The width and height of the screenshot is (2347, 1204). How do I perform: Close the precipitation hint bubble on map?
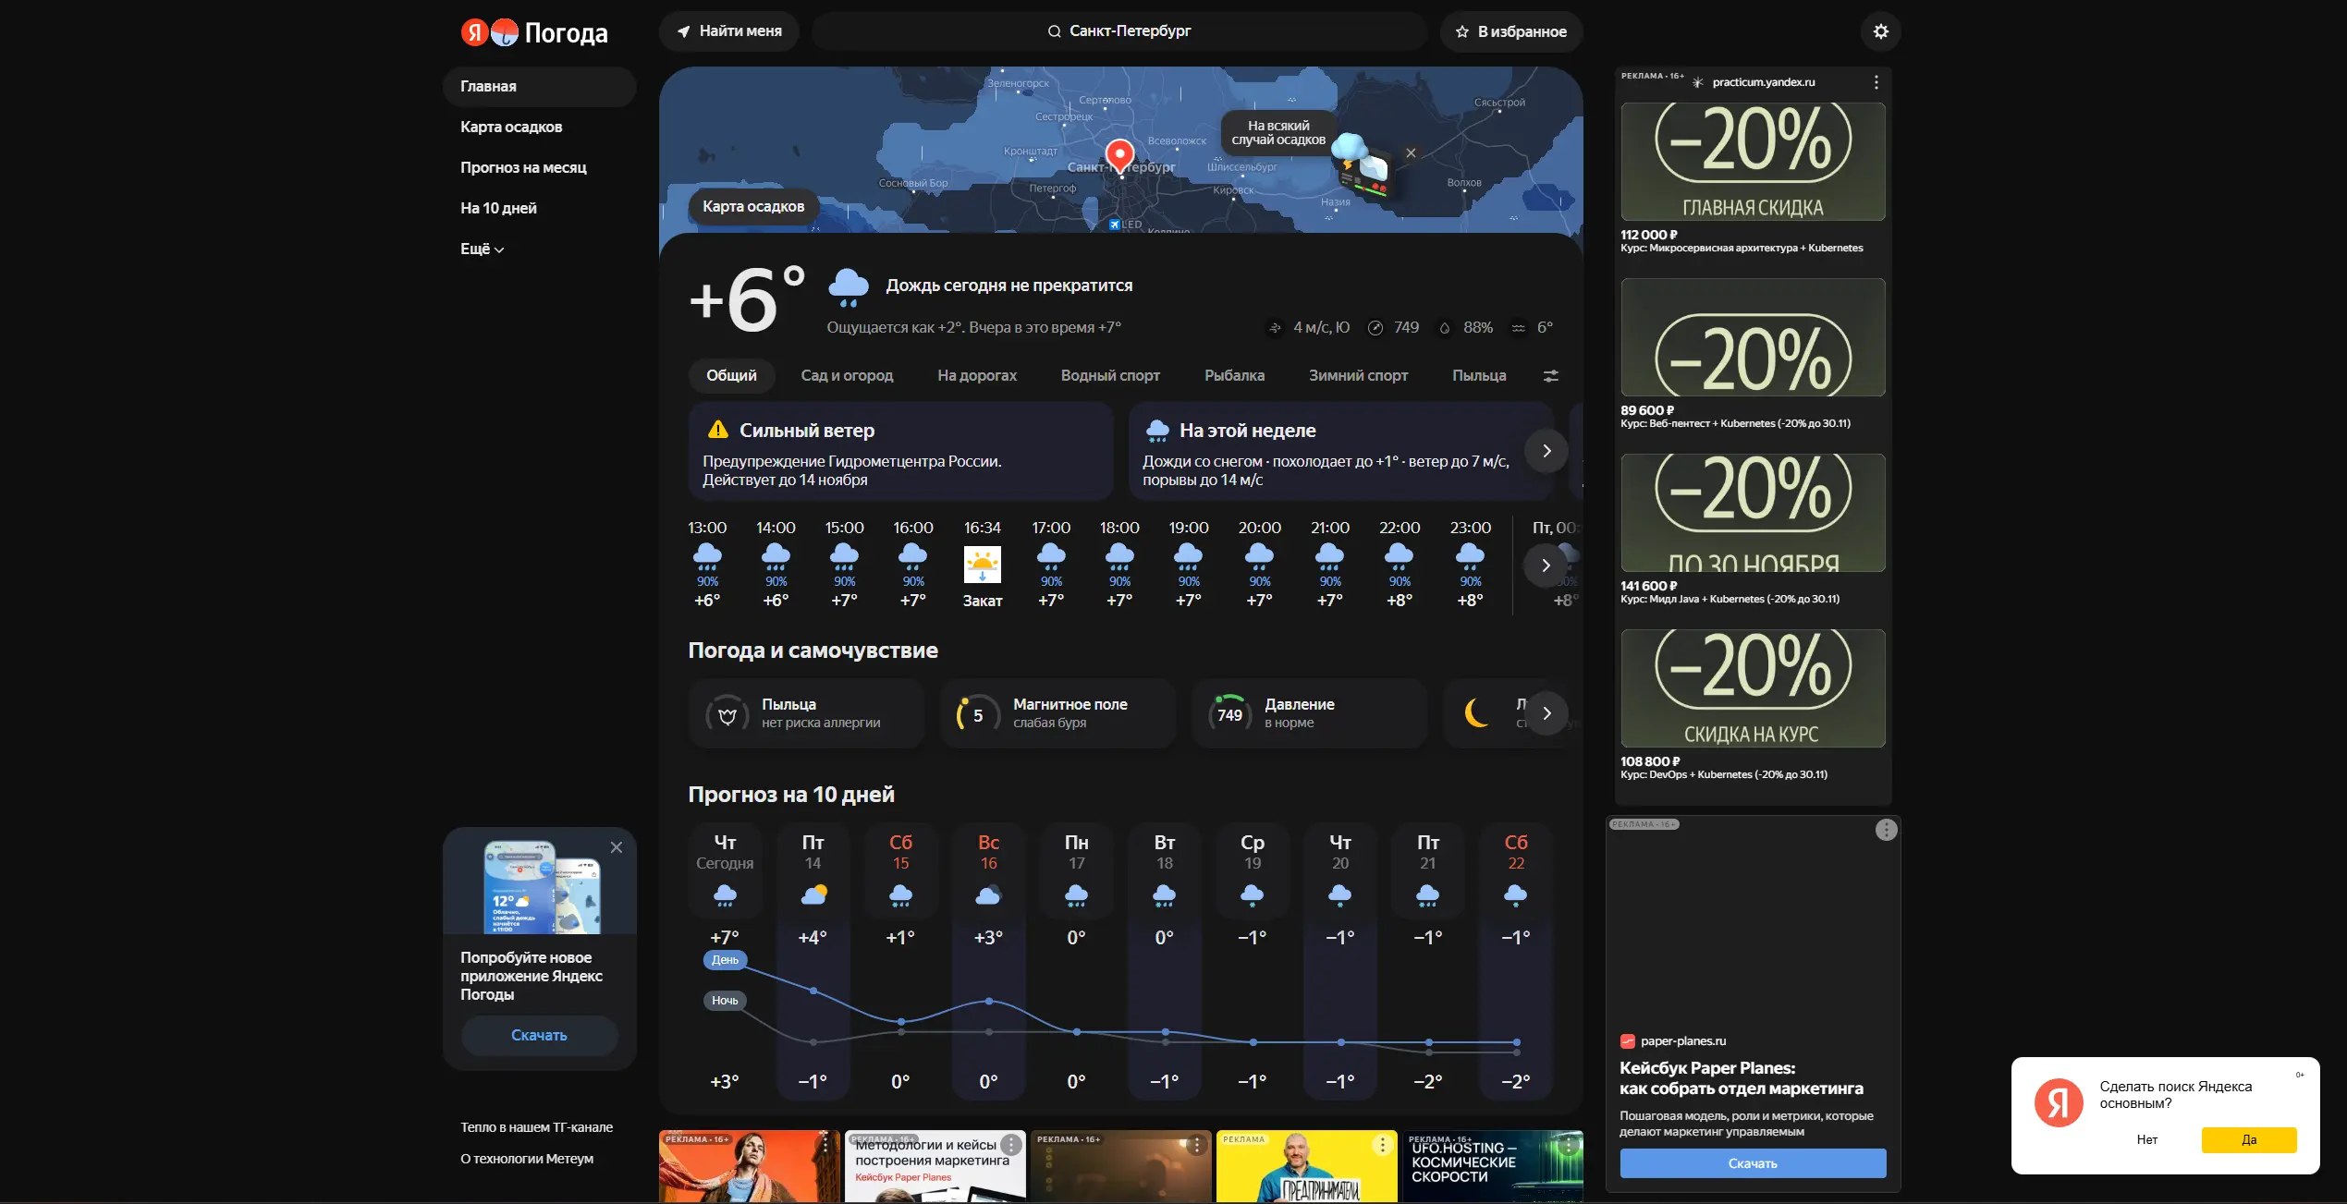click(x=1411, y=153)
